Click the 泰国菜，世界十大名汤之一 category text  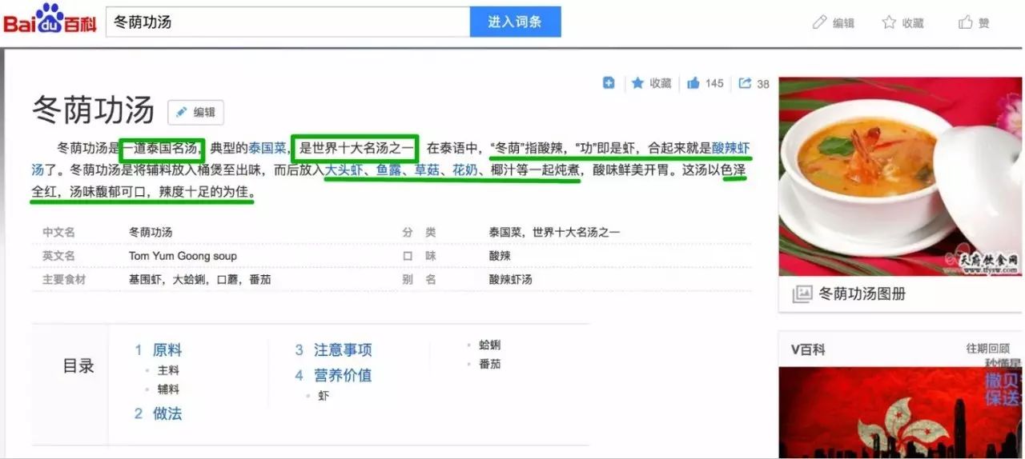(554, 233)
